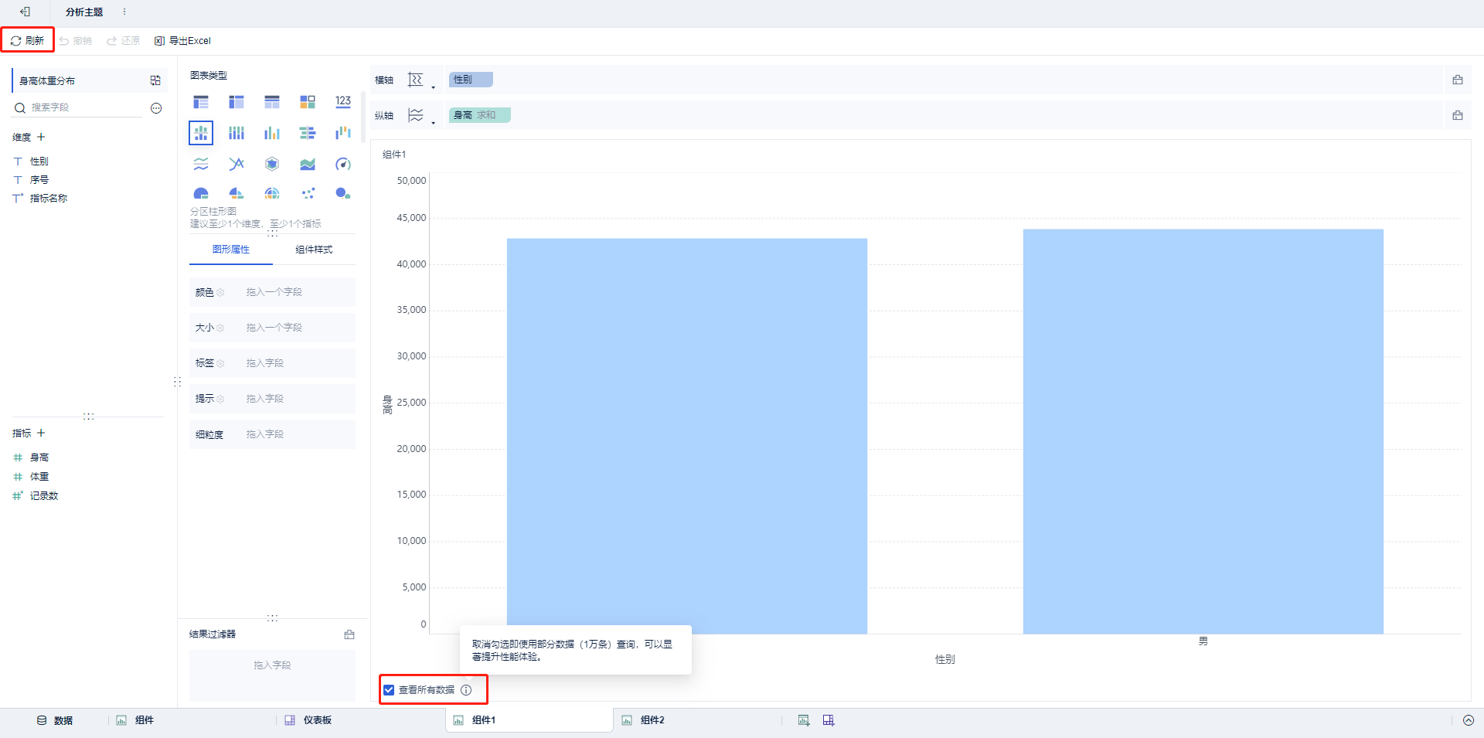The height and width of the screenshot is (738, 1484).
Task: Clear 结果过滤器 with its eraser icon
Action: [x=349, y=634]
